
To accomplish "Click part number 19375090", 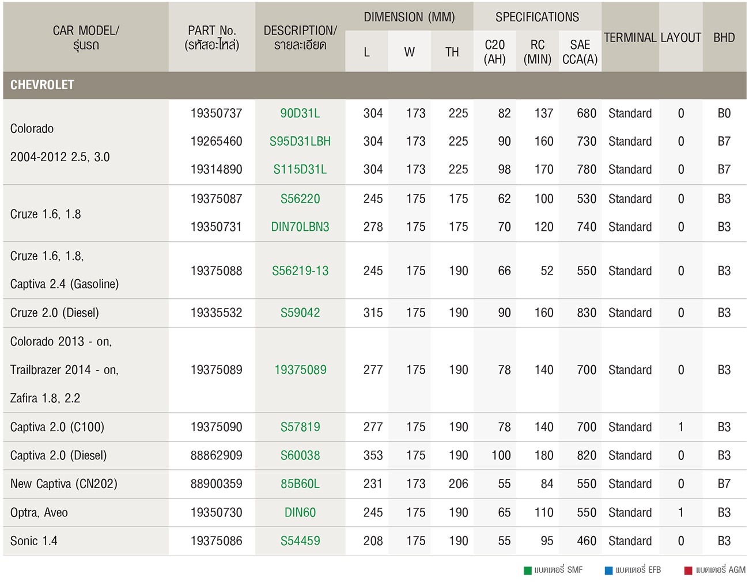I will (217, 427).
